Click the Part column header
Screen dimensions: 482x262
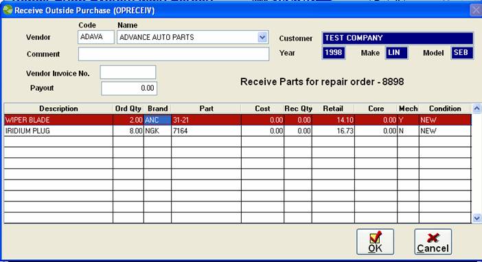(x=206, y=109)
